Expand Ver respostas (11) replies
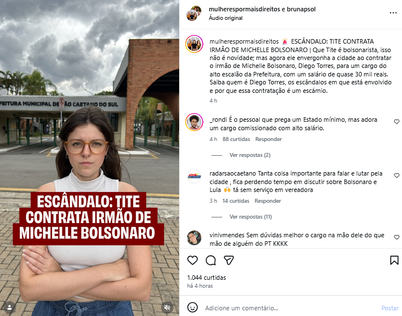The image size is (402, 316). (251, 217)
